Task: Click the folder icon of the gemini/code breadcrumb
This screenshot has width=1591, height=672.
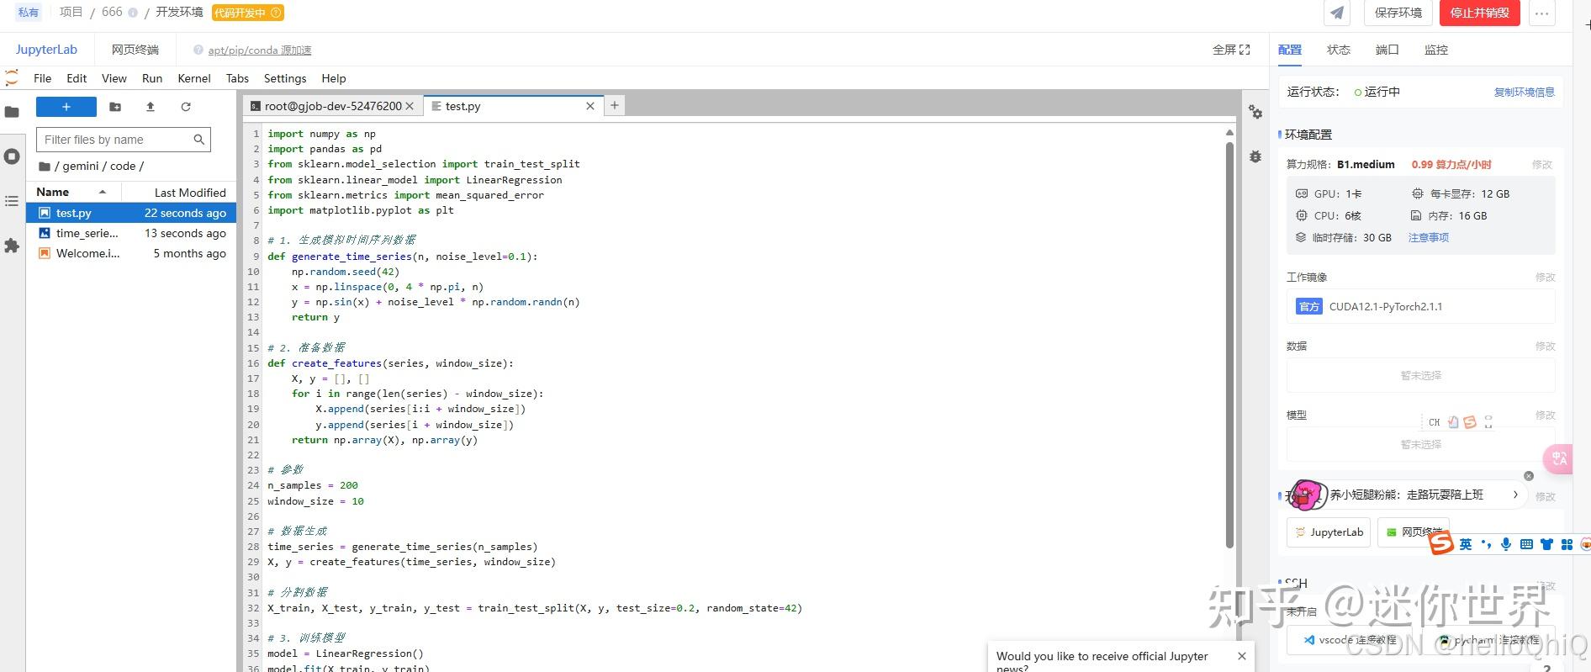Action: point(45,167)
